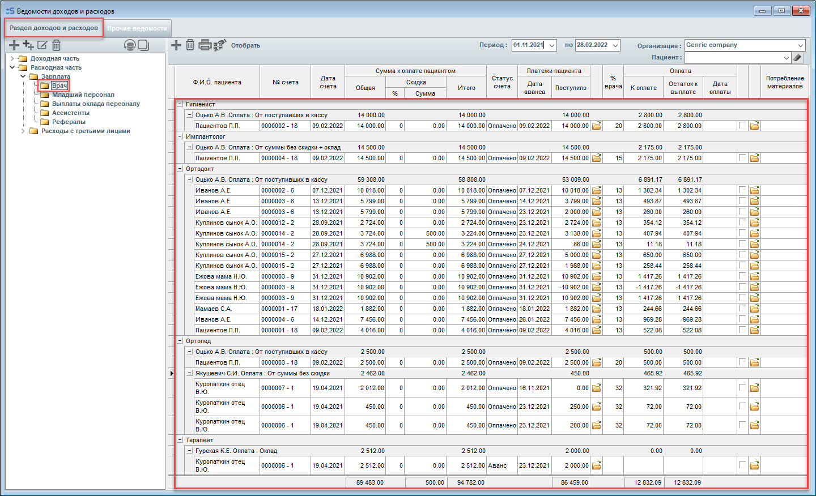Click the plus icon above the payments table

(x=176, y=45)
